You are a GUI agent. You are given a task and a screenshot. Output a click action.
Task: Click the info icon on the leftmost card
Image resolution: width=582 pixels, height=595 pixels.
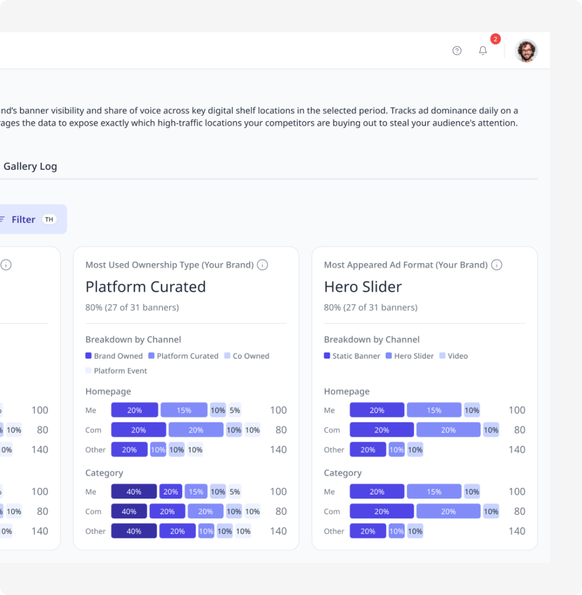pos(6,265)
